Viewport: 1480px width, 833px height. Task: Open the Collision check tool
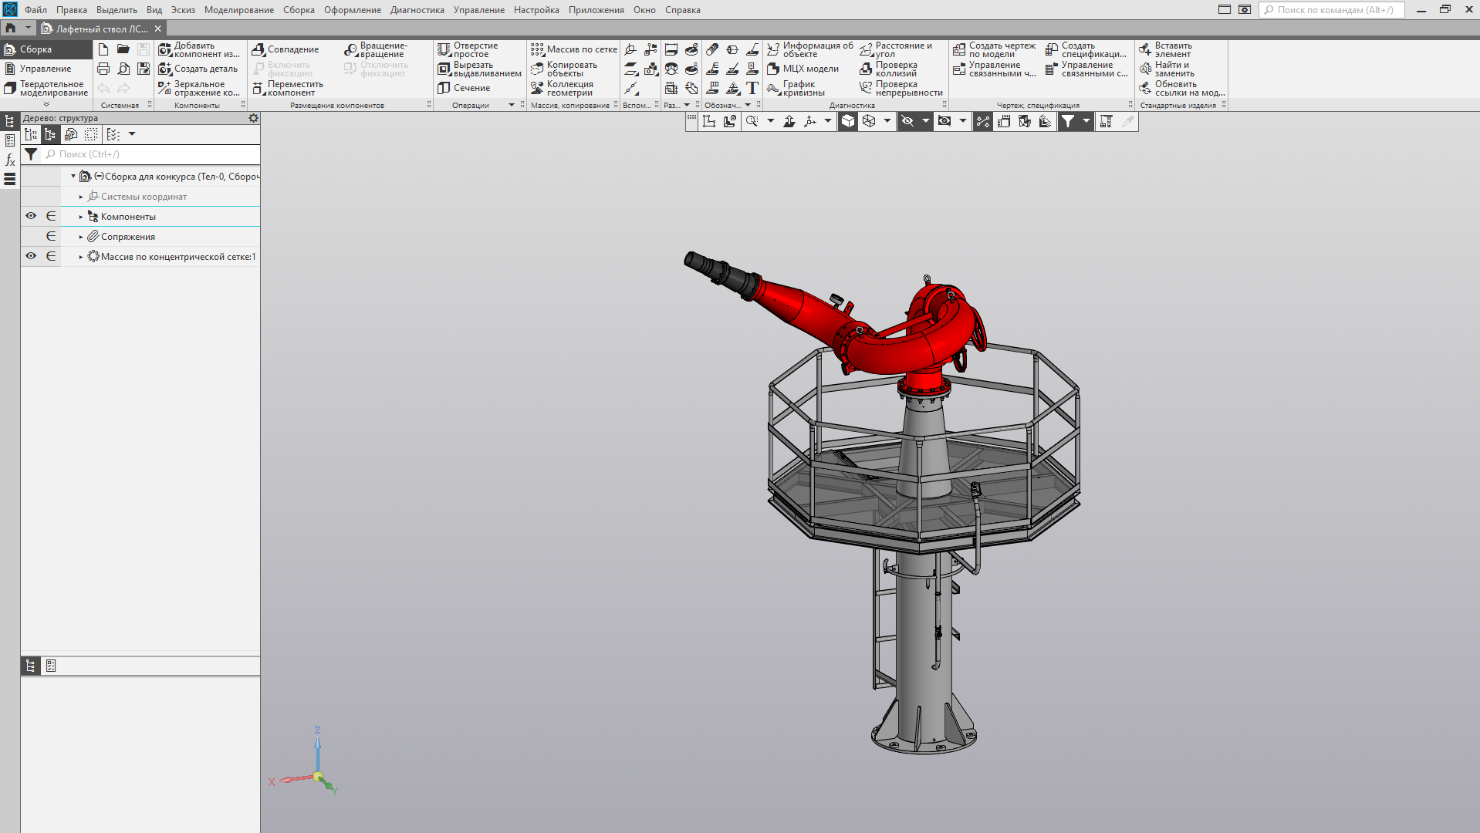point(867,69)
